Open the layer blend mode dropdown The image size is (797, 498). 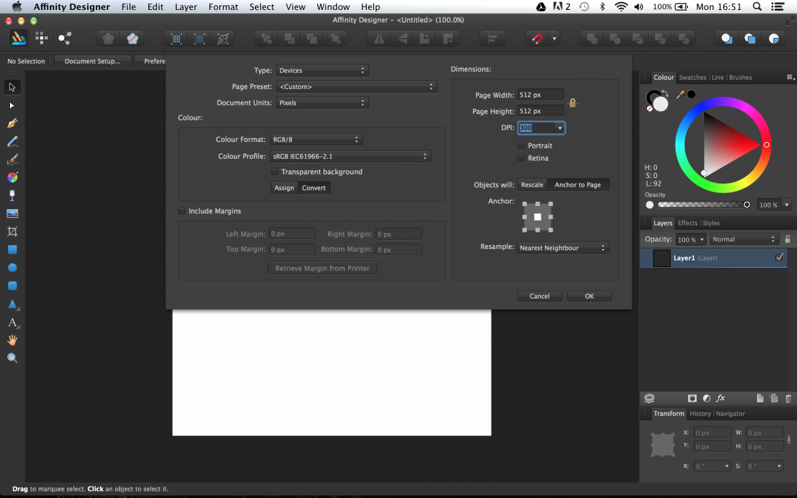point(743,239)
